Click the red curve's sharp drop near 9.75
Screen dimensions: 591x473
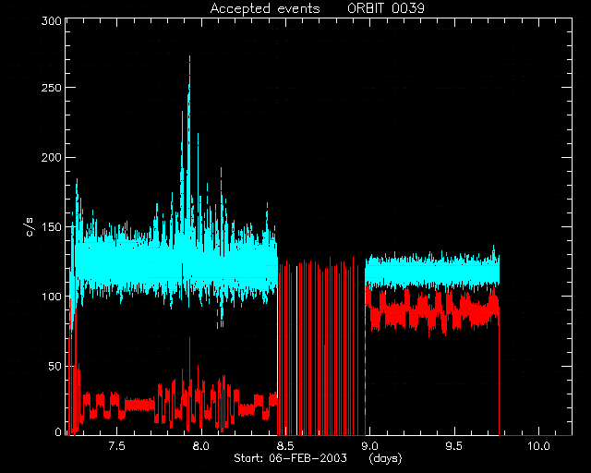(x=499, y=377)
